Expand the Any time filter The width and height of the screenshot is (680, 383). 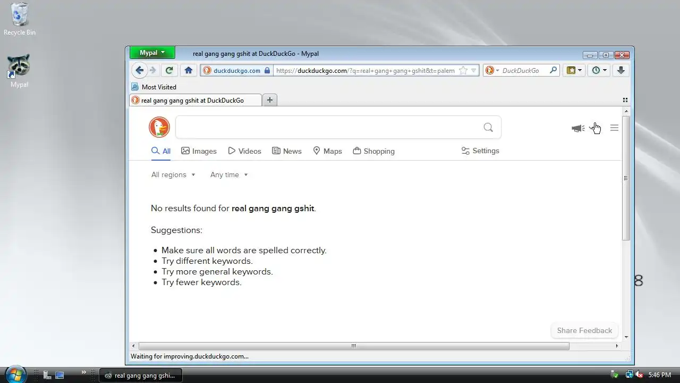[229, 174]
